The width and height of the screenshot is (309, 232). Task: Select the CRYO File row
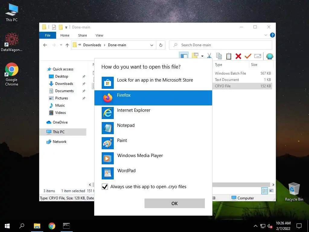pyautogui.click(x=242, y=86)
